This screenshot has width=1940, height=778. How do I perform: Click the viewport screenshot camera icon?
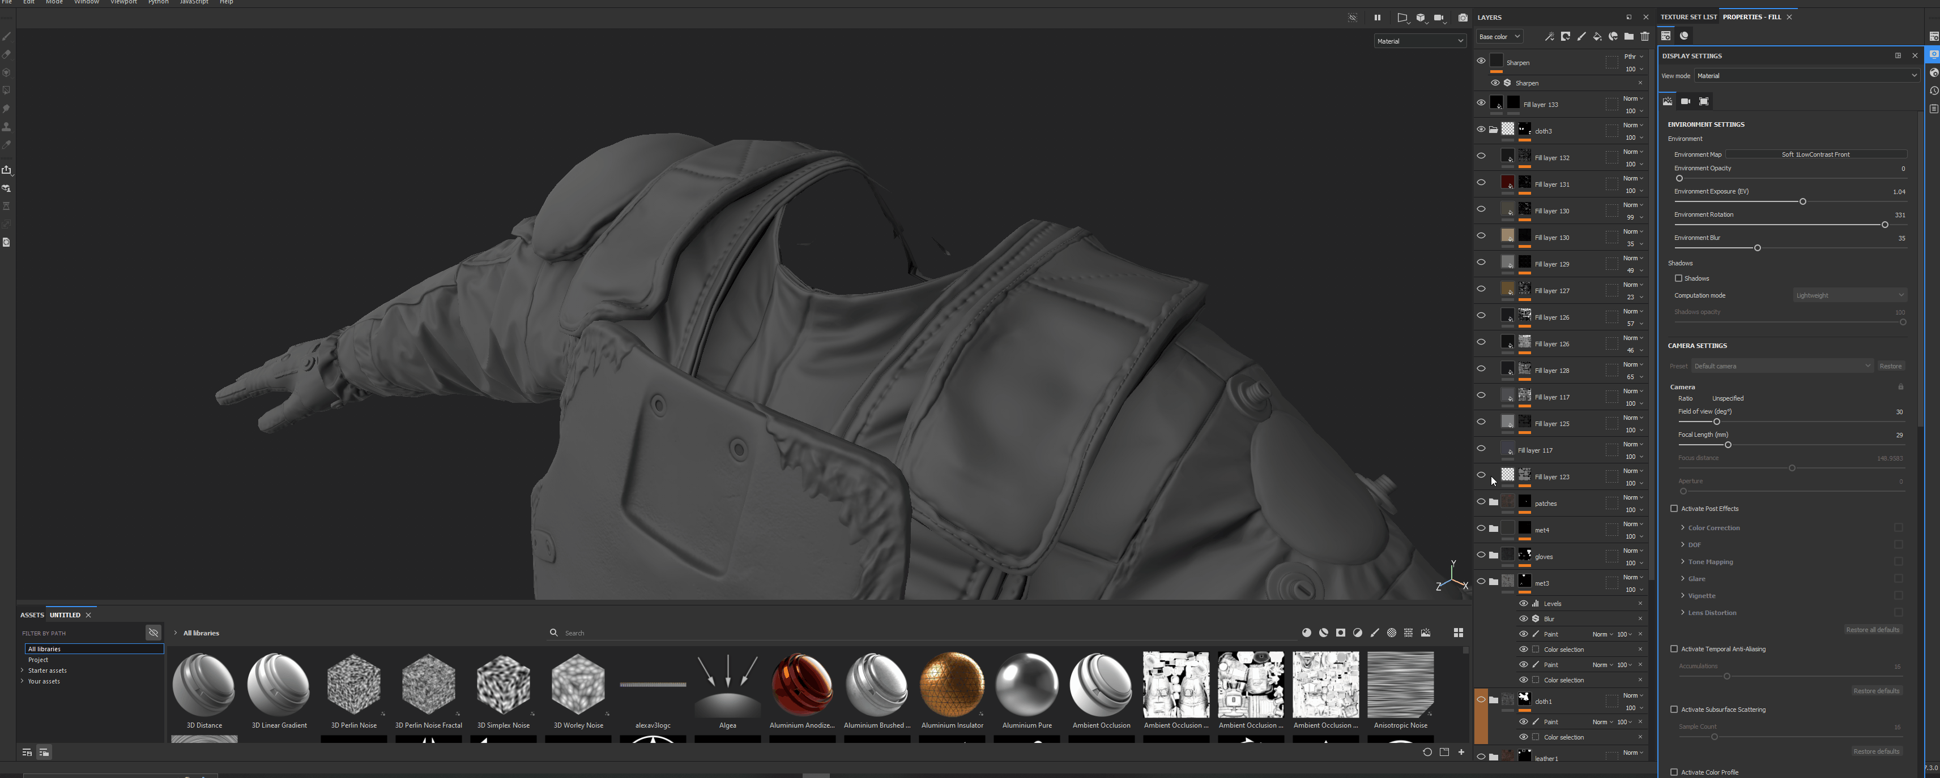pyautogui.click(x=1463, y=18)
